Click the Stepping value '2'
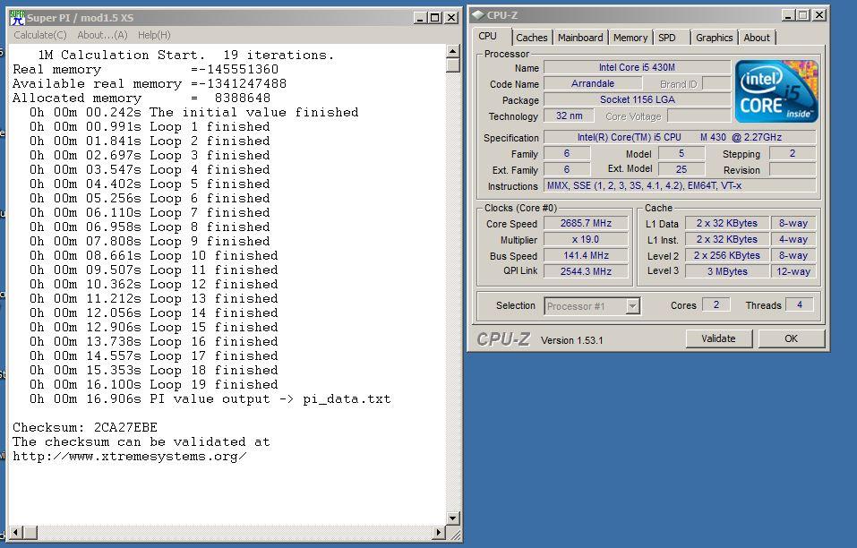This screenshot has height=548, width=857. 792,153
